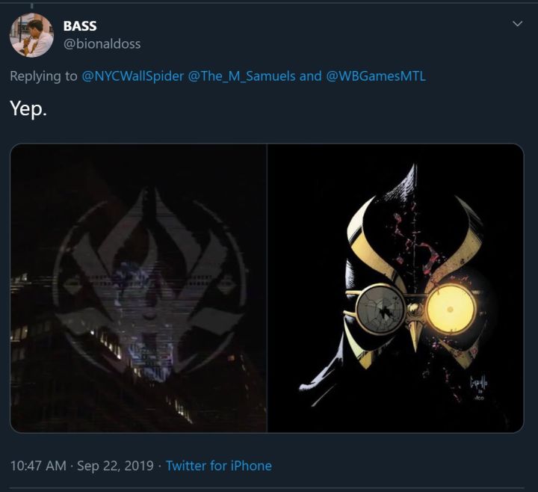
Task: Click the "Replying to" label
Action: [x=43, y=76]
